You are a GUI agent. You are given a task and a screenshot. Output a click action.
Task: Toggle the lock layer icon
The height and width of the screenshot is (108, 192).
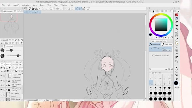(x=10, y=67)
